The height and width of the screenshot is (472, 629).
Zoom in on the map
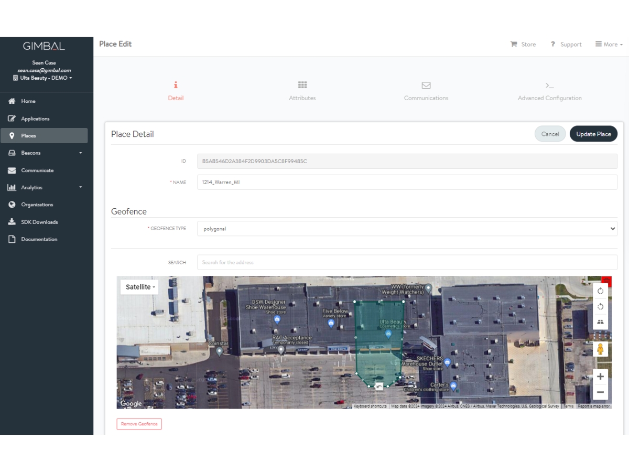(x=600, y=377)
